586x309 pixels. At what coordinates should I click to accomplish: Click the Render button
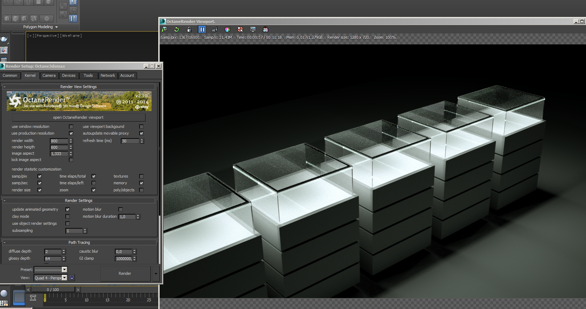point(125,273)
